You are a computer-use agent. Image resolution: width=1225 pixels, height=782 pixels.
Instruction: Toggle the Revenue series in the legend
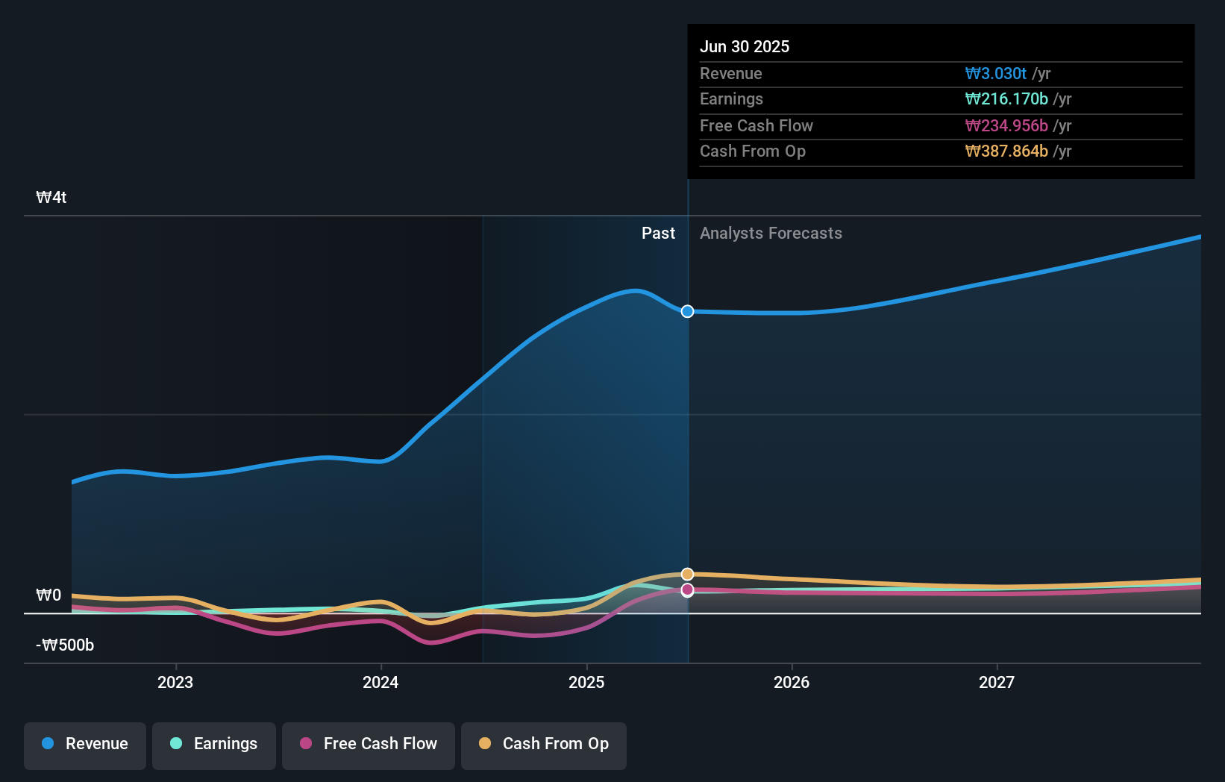[84, 745]
